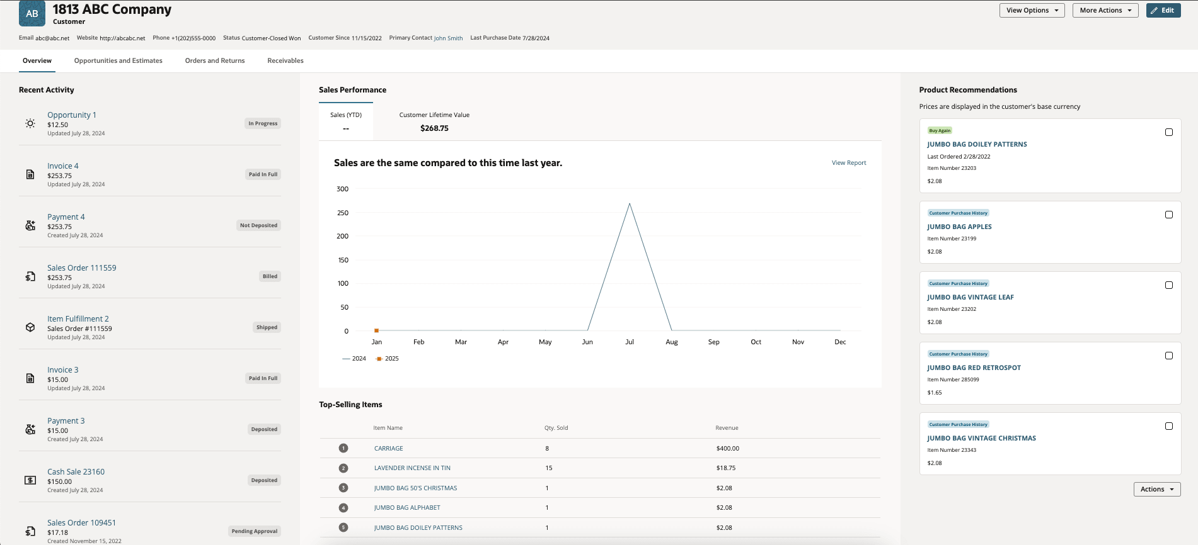Open JUMBO BAG ALPHABET item link
This screenshot has width=1198, height=545.
[x=407, y=508]
